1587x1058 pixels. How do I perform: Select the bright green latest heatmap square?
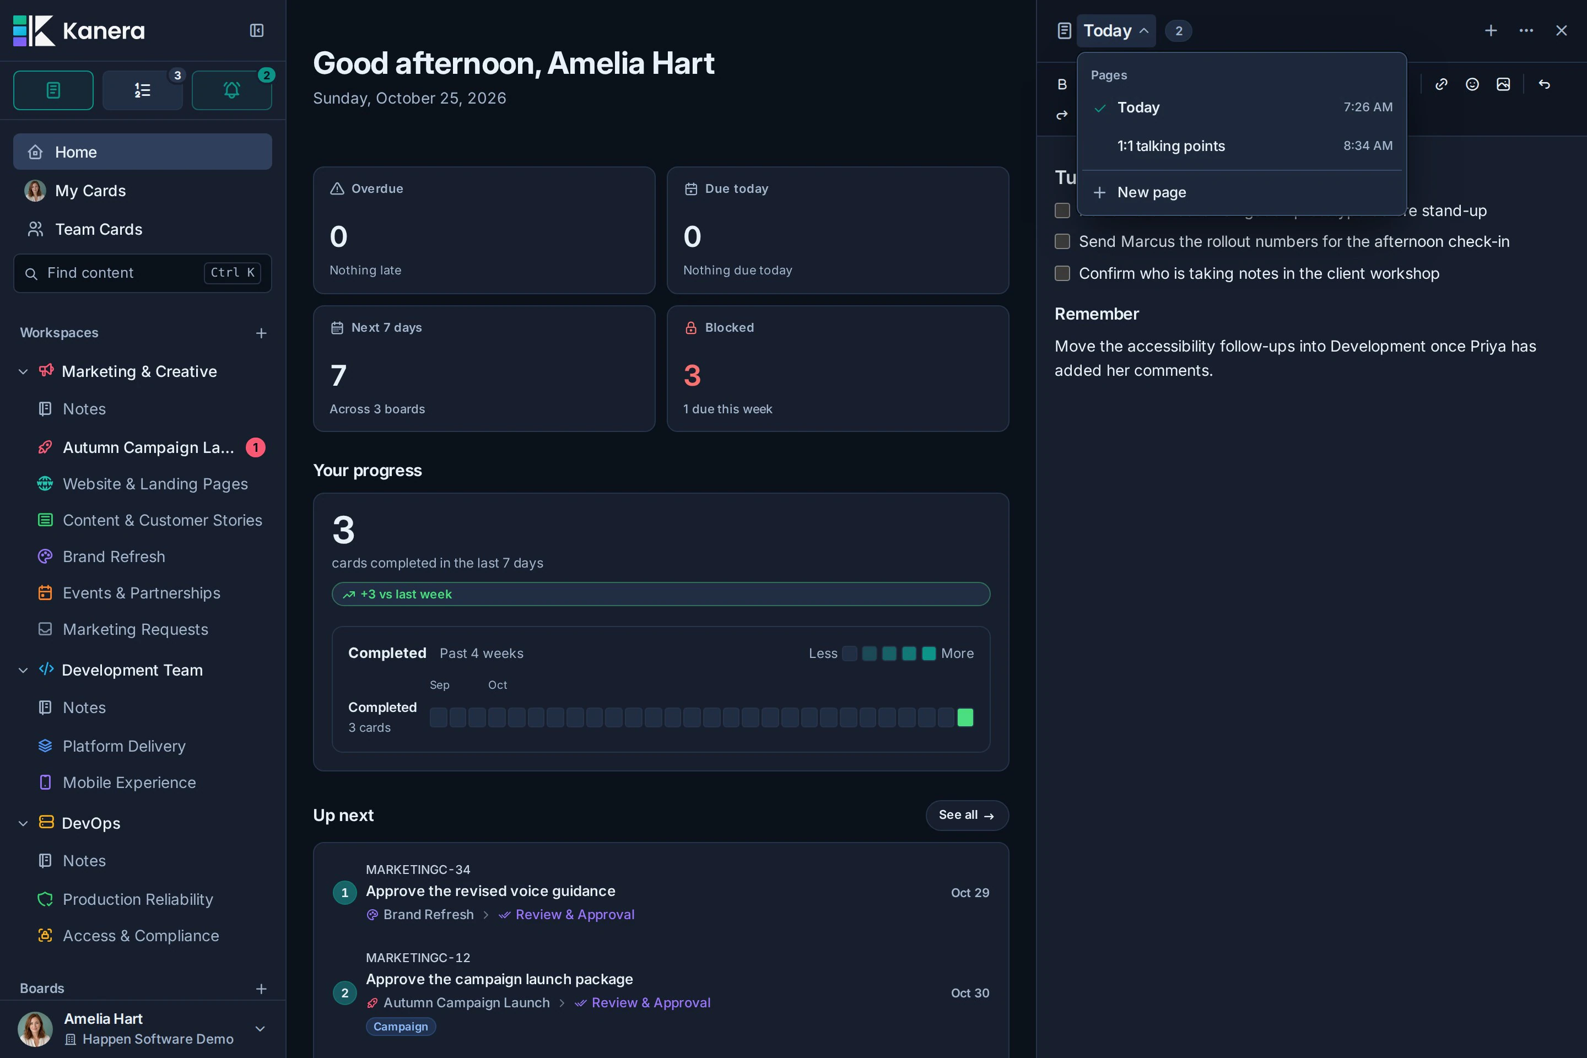point(965,717)
